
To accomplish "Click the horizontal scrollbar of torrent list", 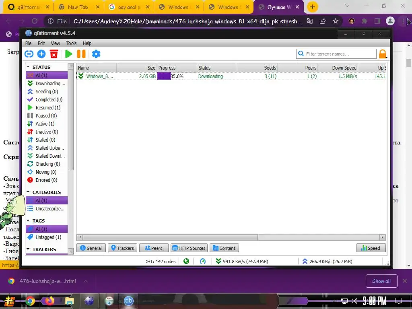I will click(x=170, y=237).
